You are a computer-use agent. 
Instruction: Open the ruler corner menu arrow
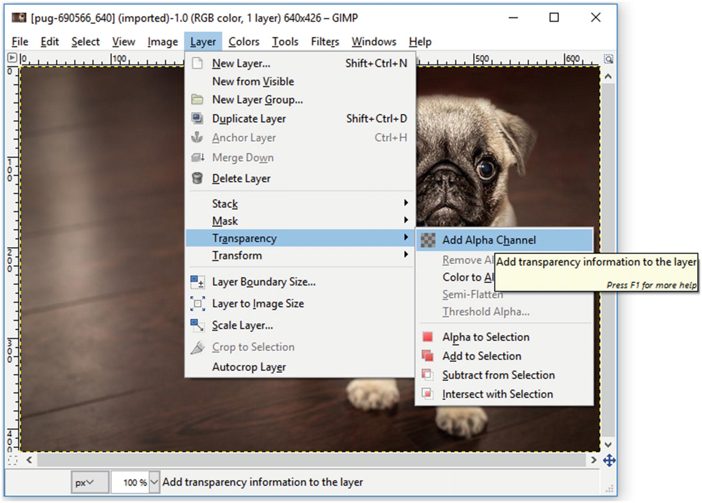click(x=12, y=58)
